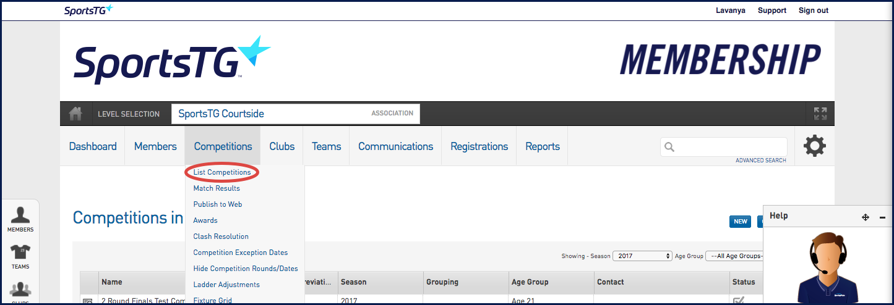Minimize the Help panel
894x305 pixels.
click(882, 217)
